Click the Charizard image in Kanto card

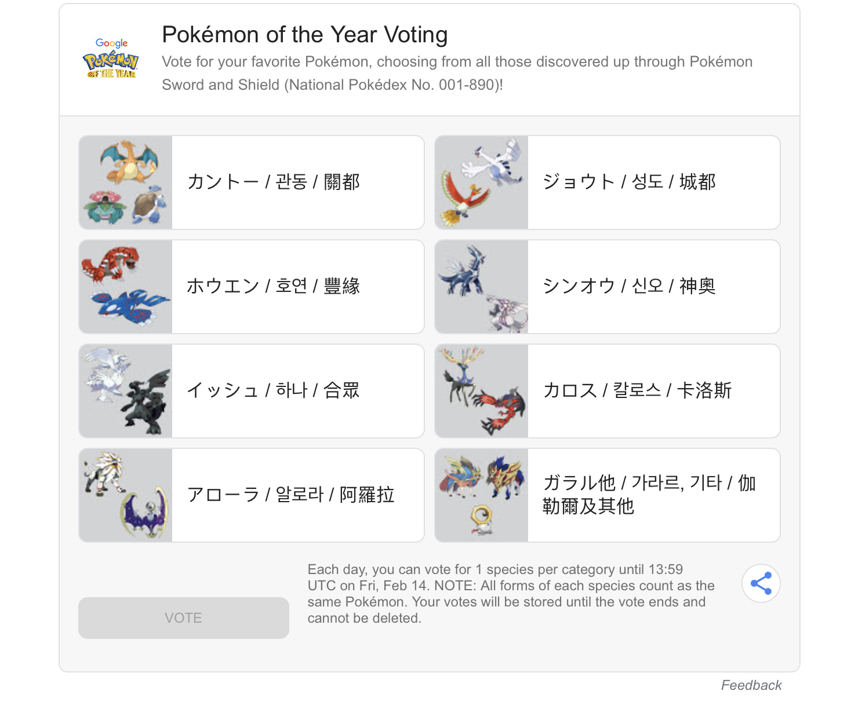pos(129,162)
